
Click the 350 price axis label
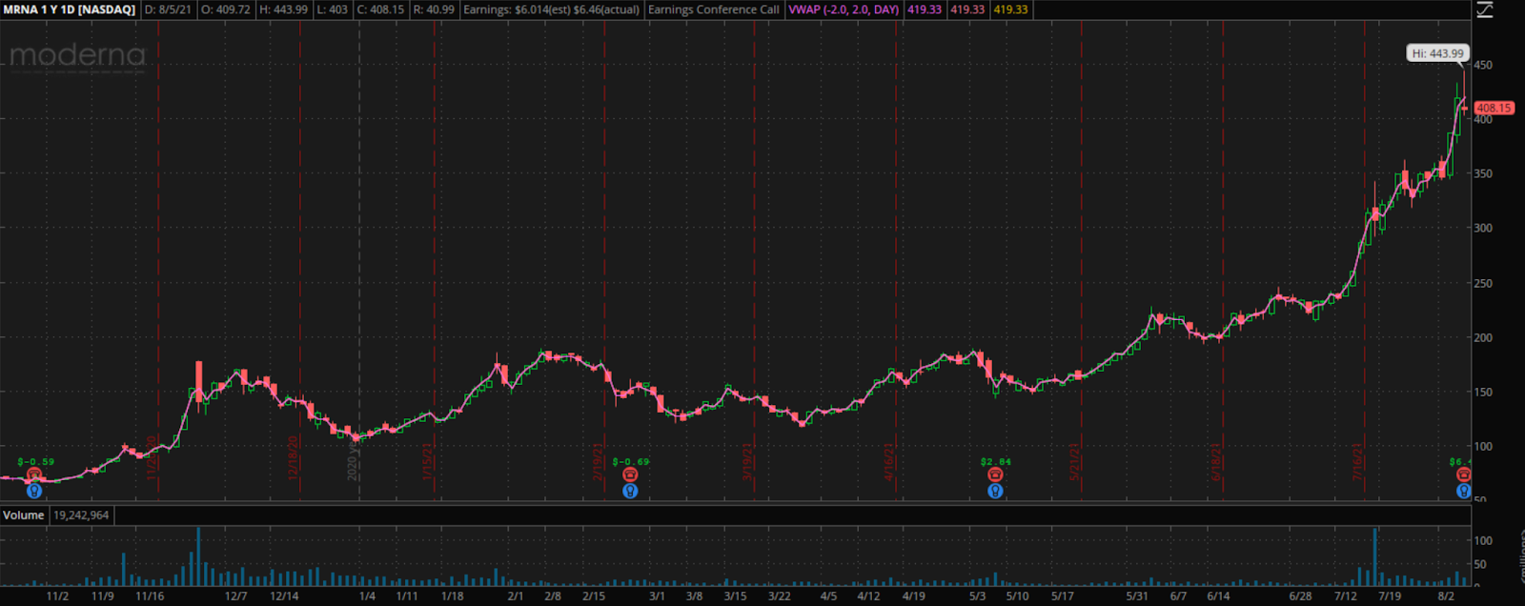tap(1483, 174)
